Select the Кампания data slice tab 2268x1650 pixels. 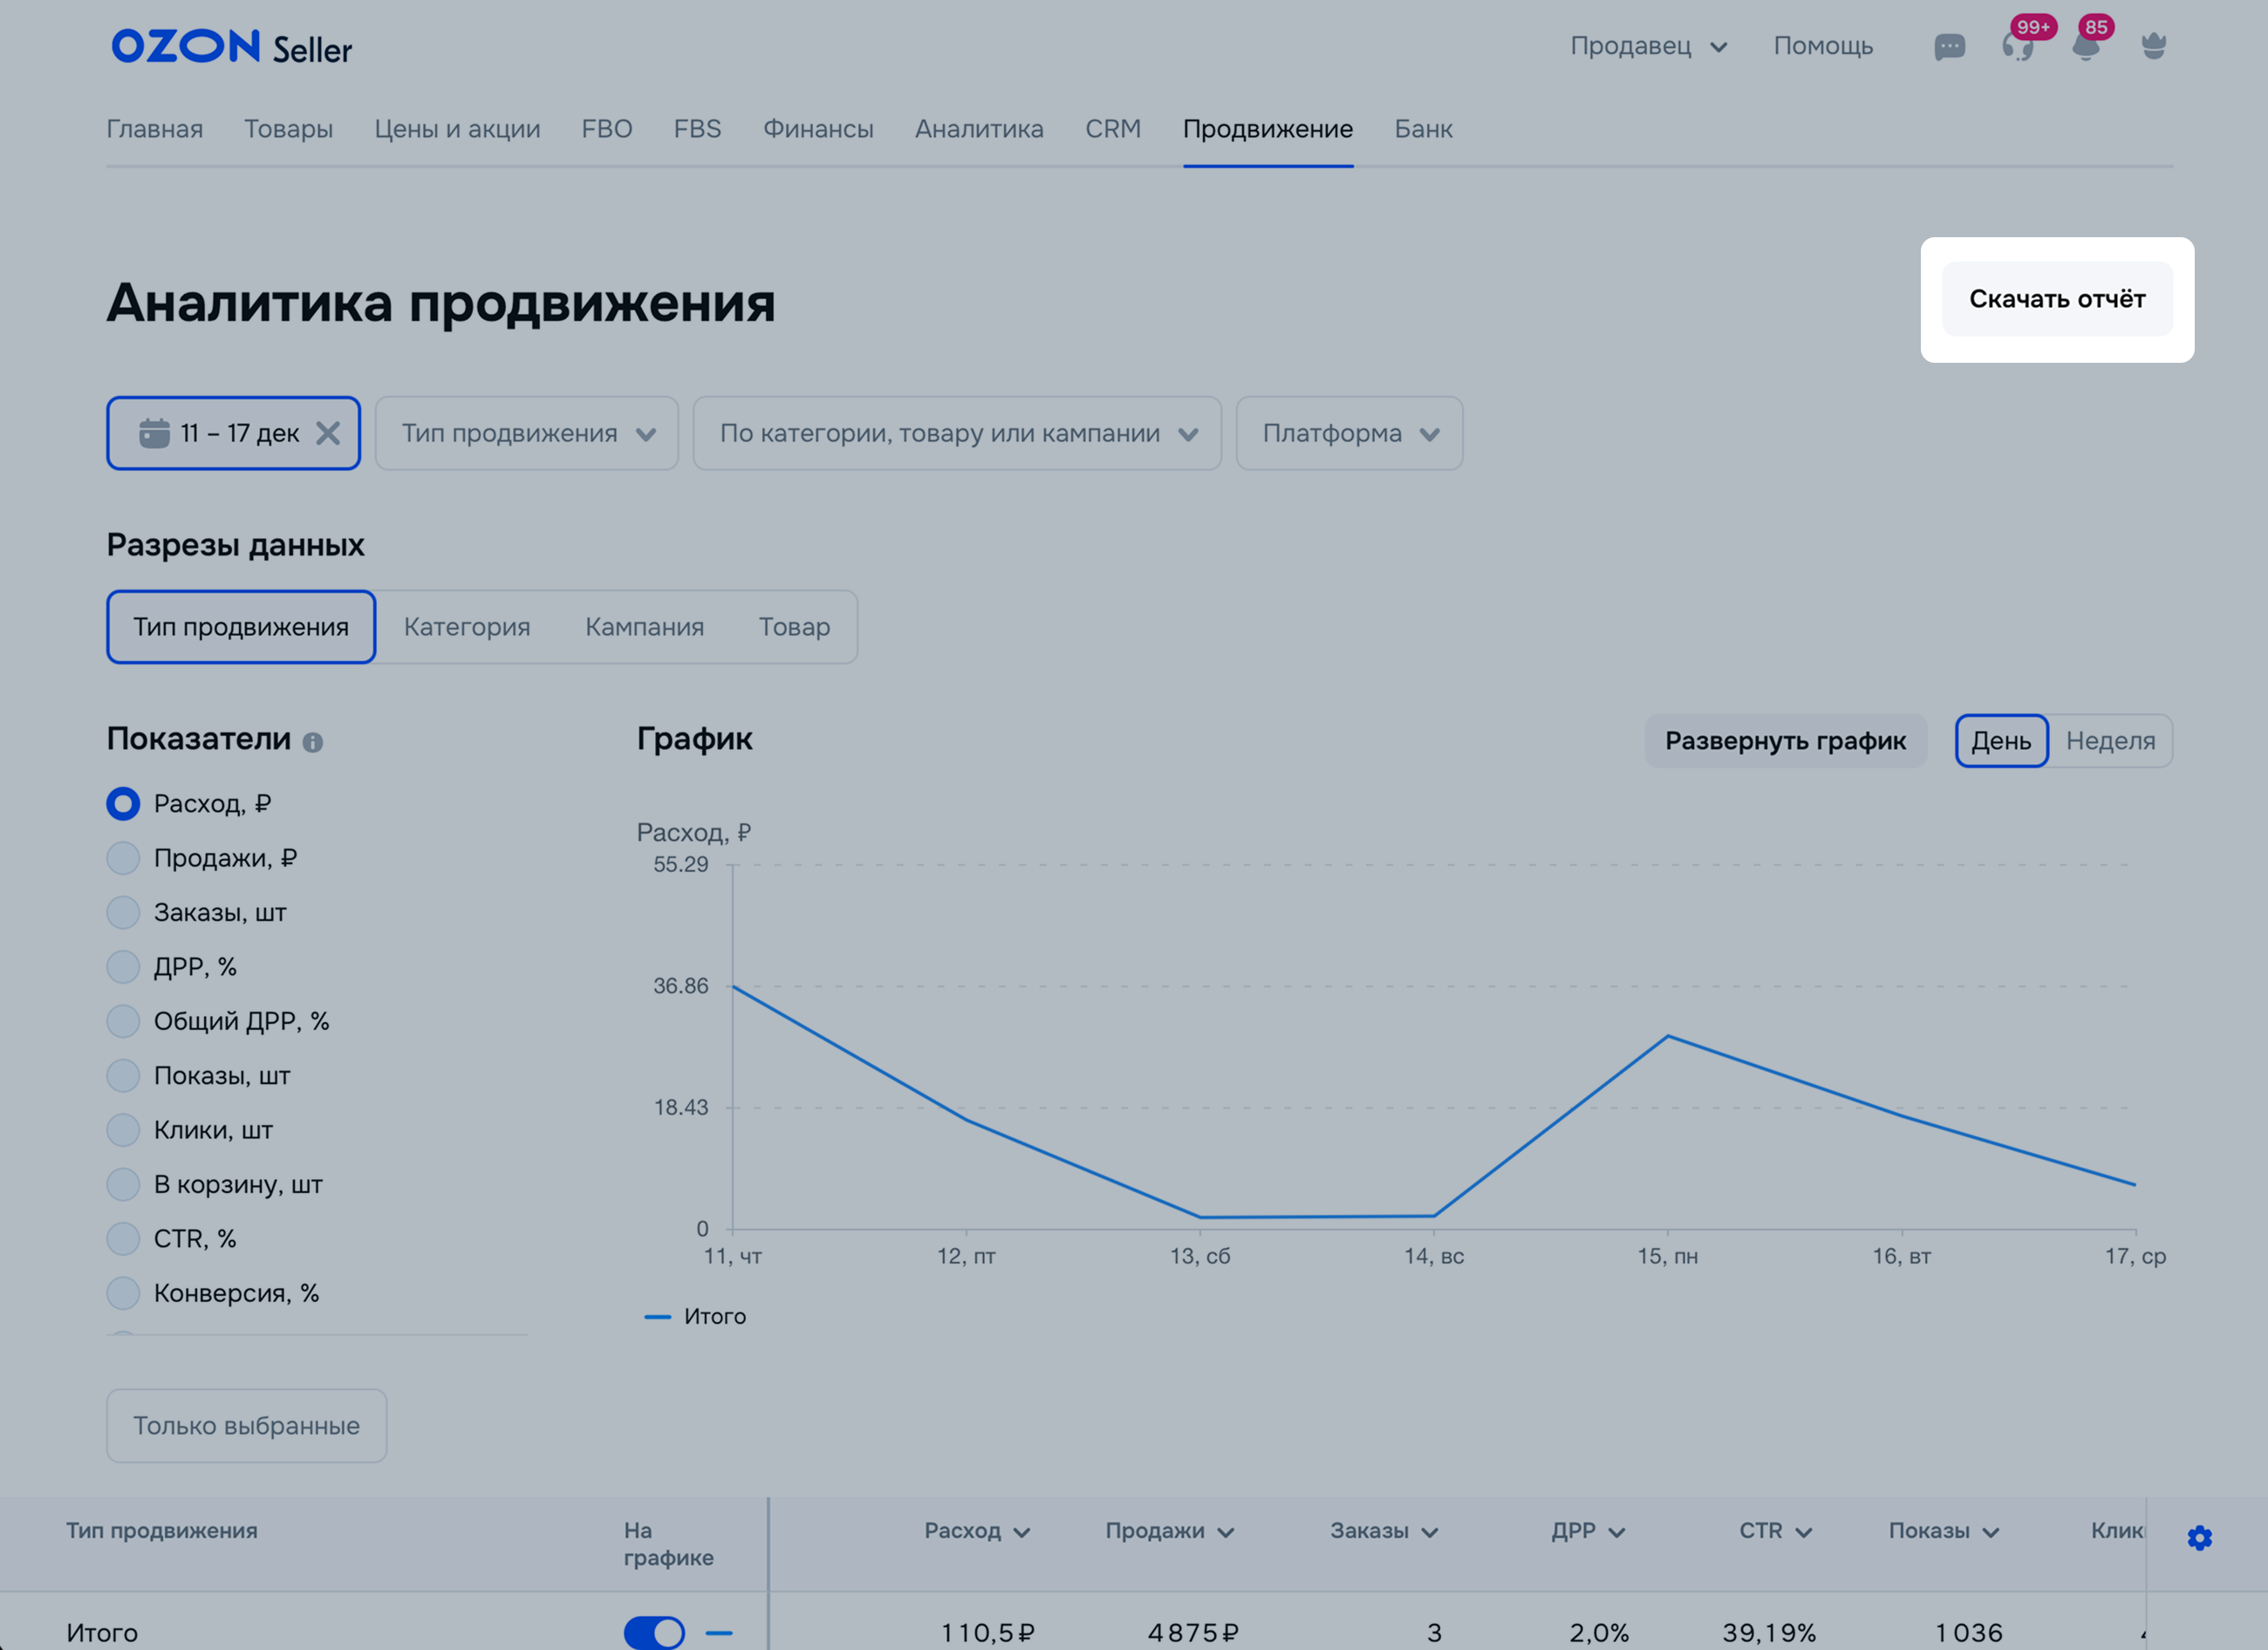click(644, 627)
